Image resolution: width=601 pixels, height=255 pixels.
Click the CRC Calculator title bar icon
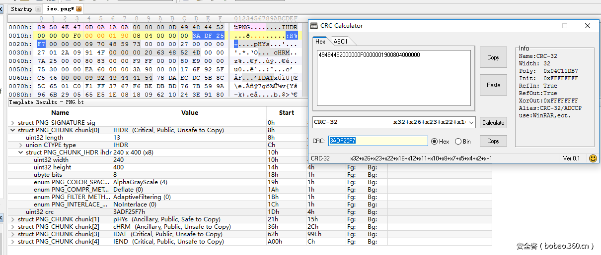(314, 26)
